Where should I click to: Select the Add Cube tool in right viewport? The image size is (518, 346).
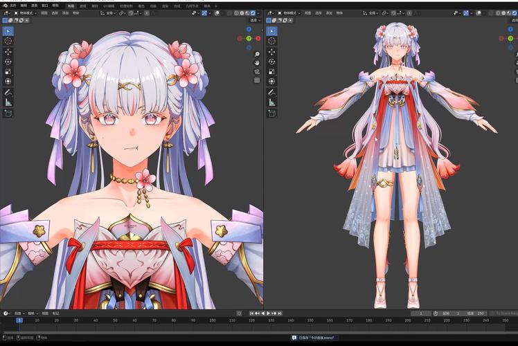tap(271, 113)
